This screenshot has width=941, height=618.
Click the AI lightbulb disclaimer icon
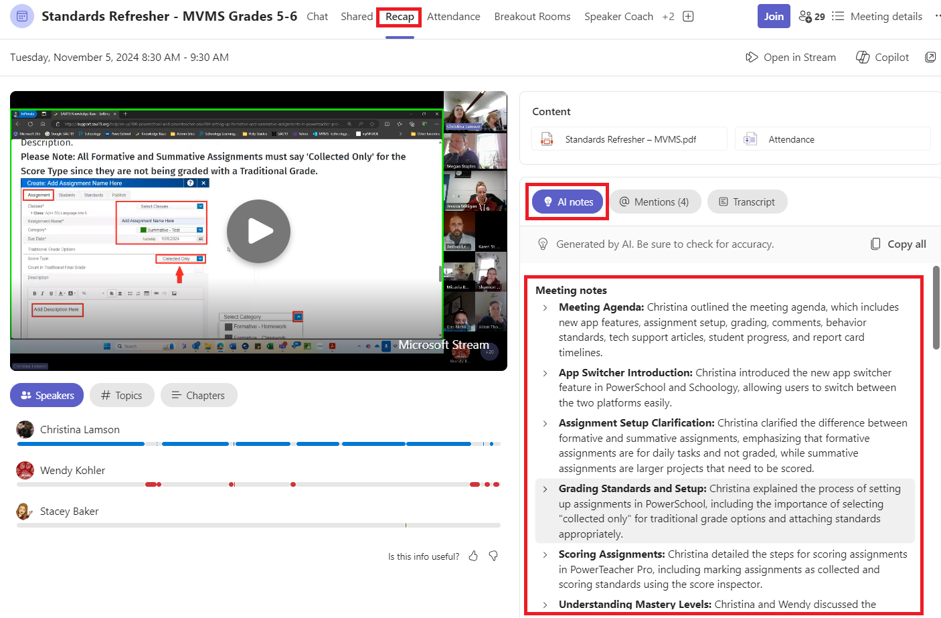(x=543, y=244)
